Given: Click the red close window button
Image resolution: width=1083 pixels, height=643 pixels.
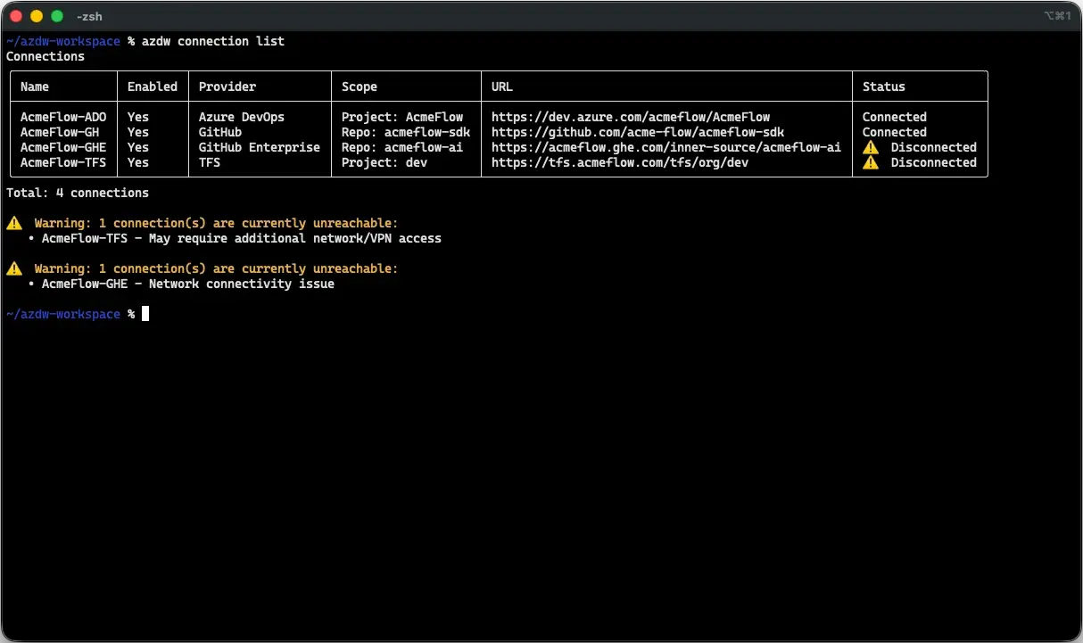Looking at the screenshot, I should tap(16, 16).
